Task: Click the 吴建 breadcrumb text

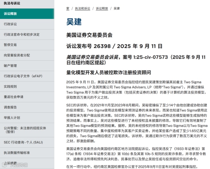Action: coord(117,8)
